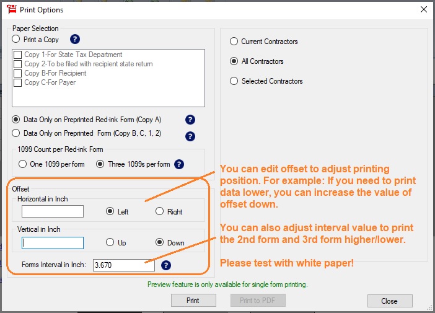Screen dimensions: 435x313
Task: Click help icon next to Print a Copy
Action: [75, 39]
